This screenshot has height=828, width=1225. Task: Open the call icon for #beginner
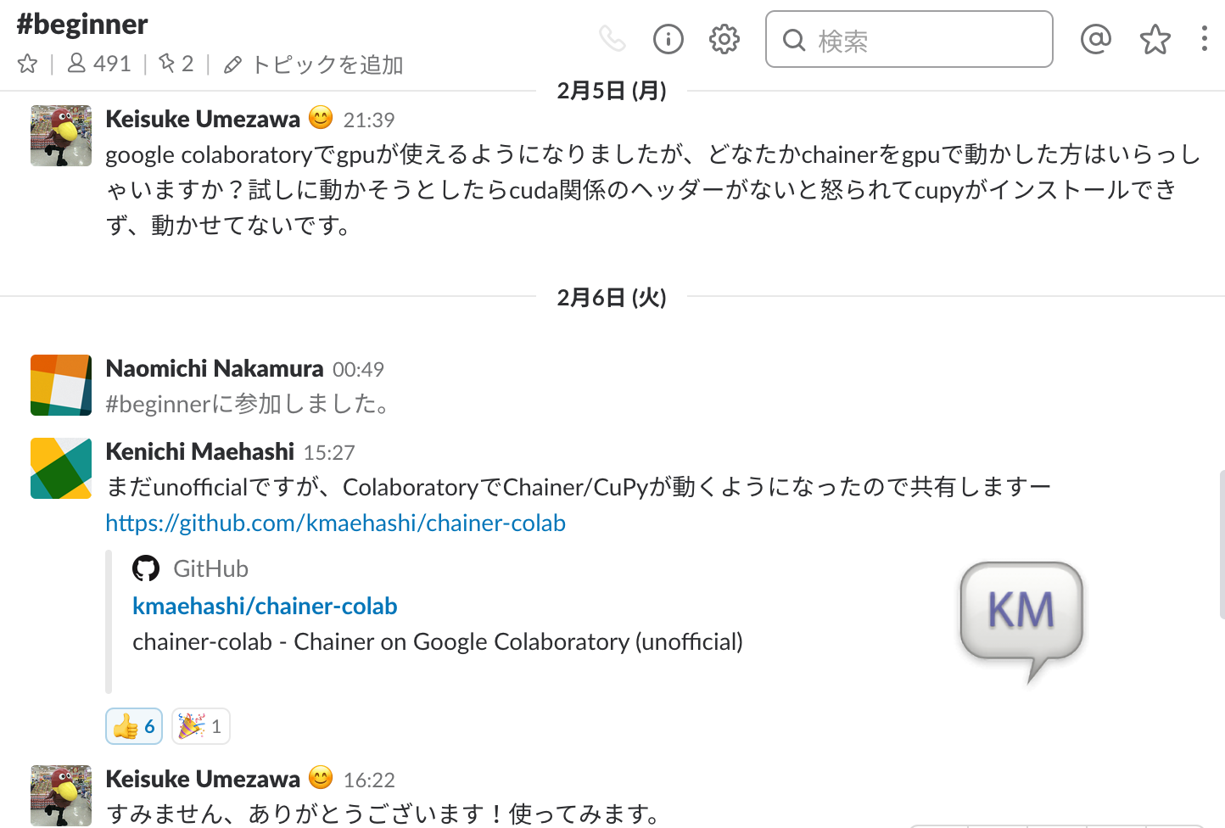(x=613, y=39)
